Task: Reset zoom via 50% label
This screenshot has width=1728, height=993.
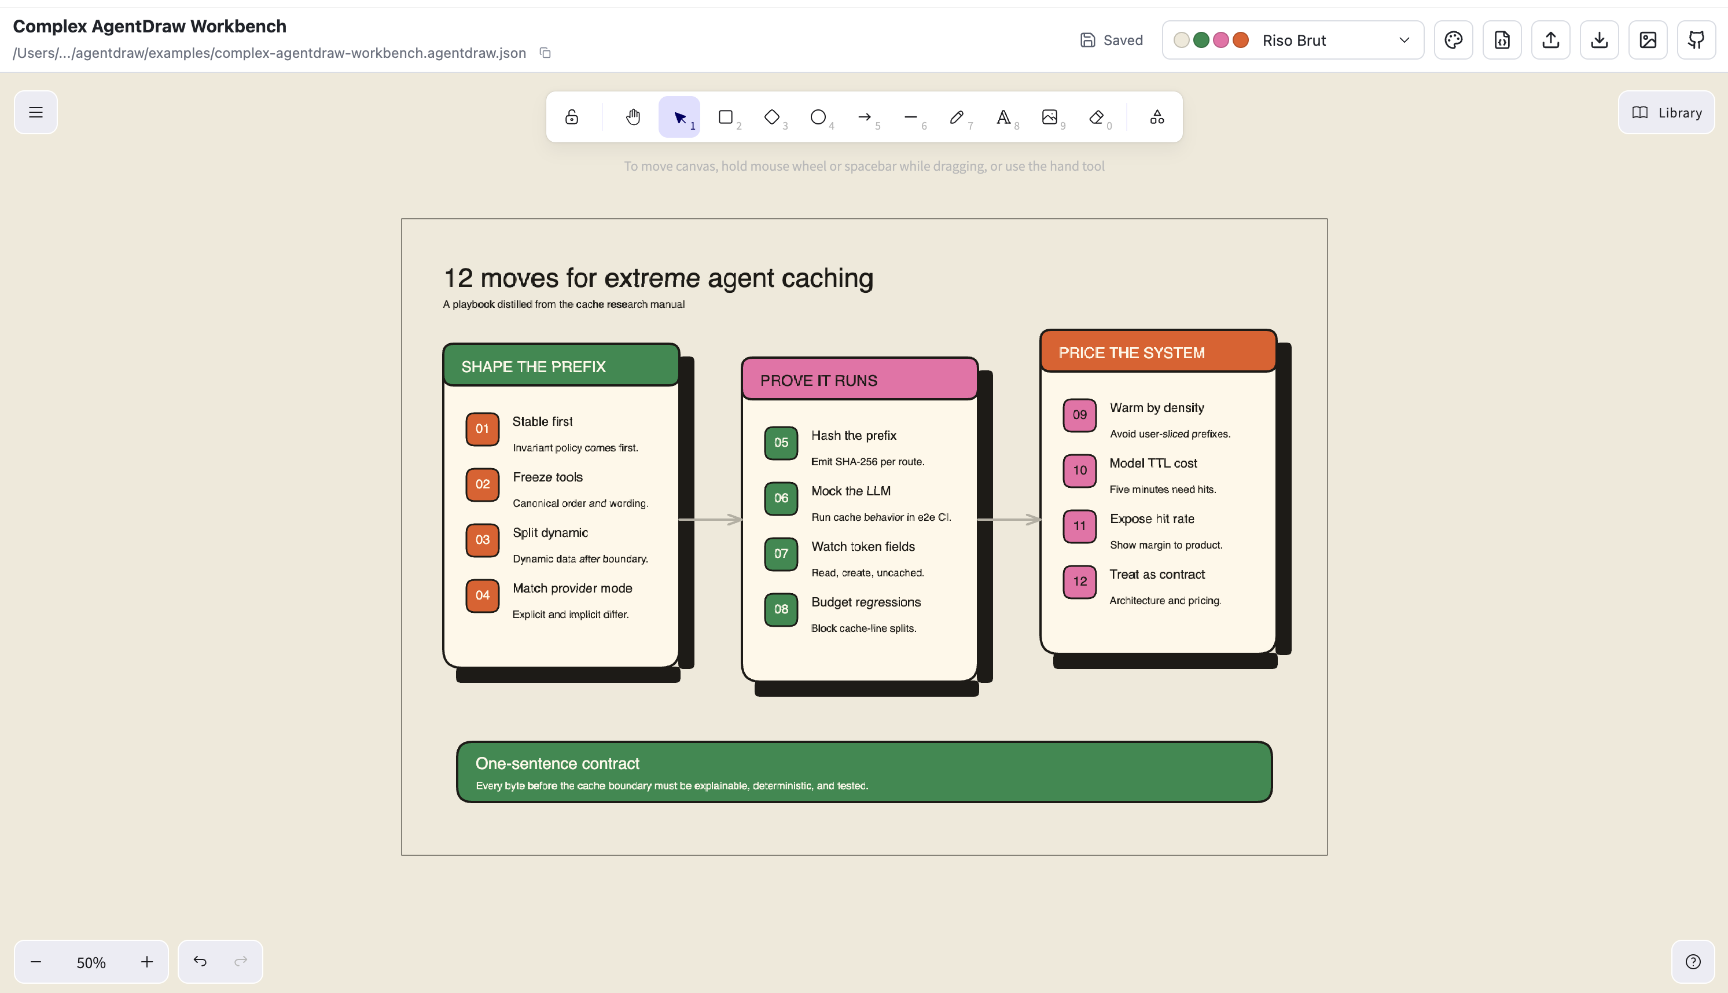Action: pyautogui.click(x=91, y=962)
